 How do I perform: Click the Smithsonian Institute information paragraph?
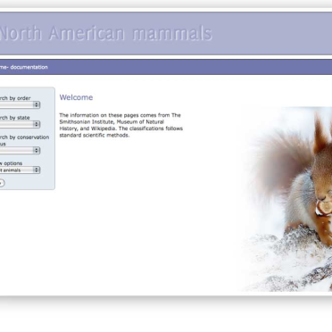point(121,125)
